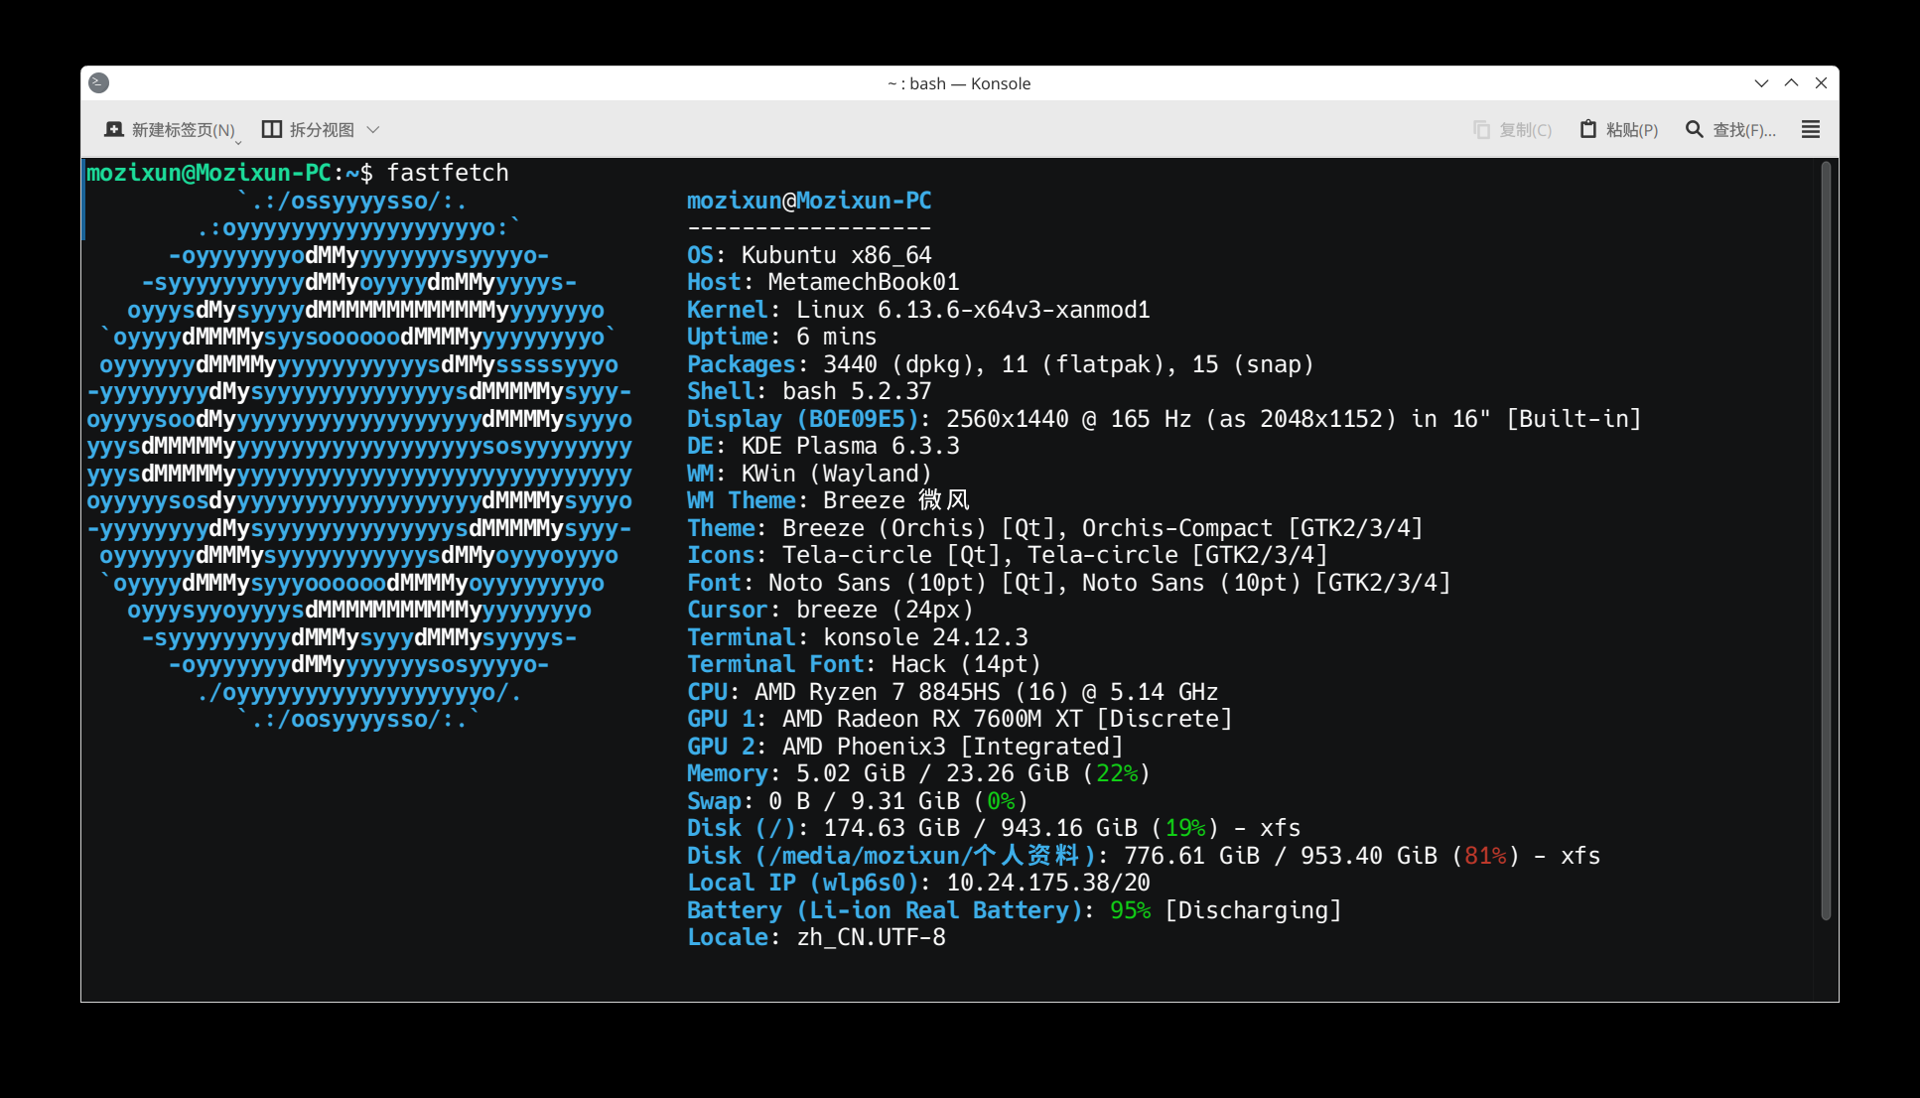Close the Konsole window

click(1821, 83)
